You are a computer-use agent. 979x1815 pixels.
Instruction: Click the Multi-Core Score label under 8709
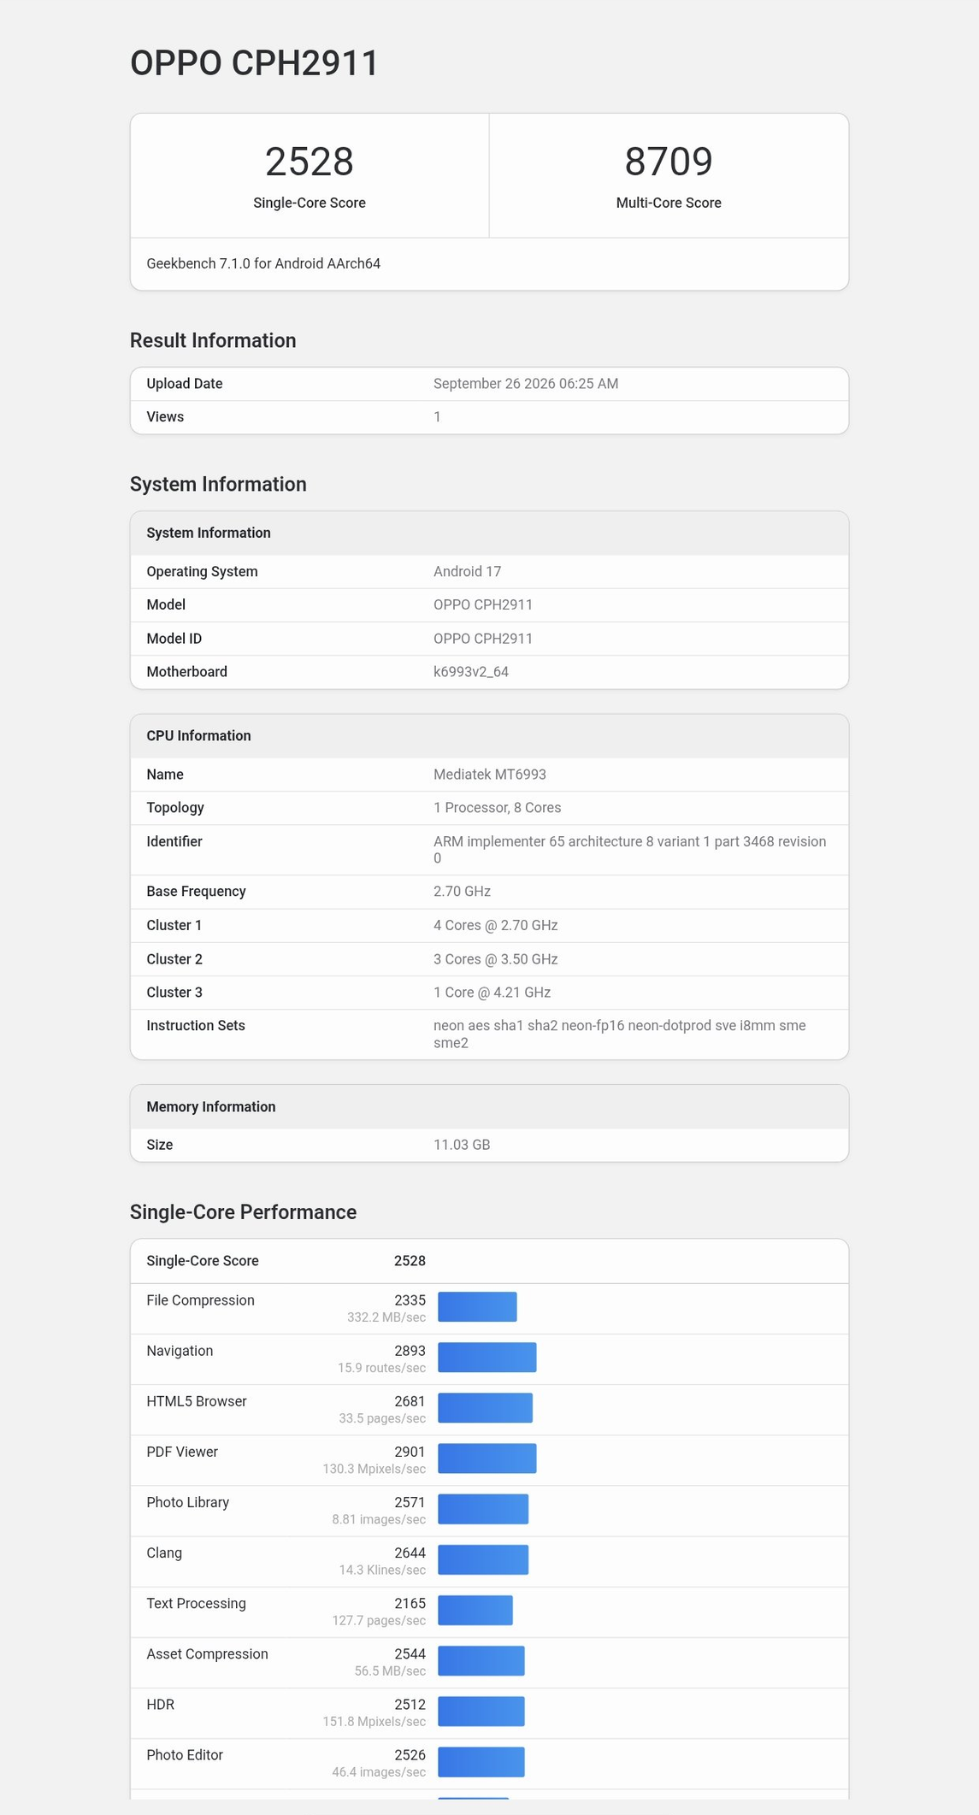pyautogui.click(x=669, y=203)
